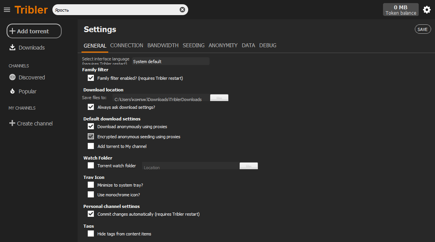Toggle Commit changes automatically checkbox

tap(91, 214)
